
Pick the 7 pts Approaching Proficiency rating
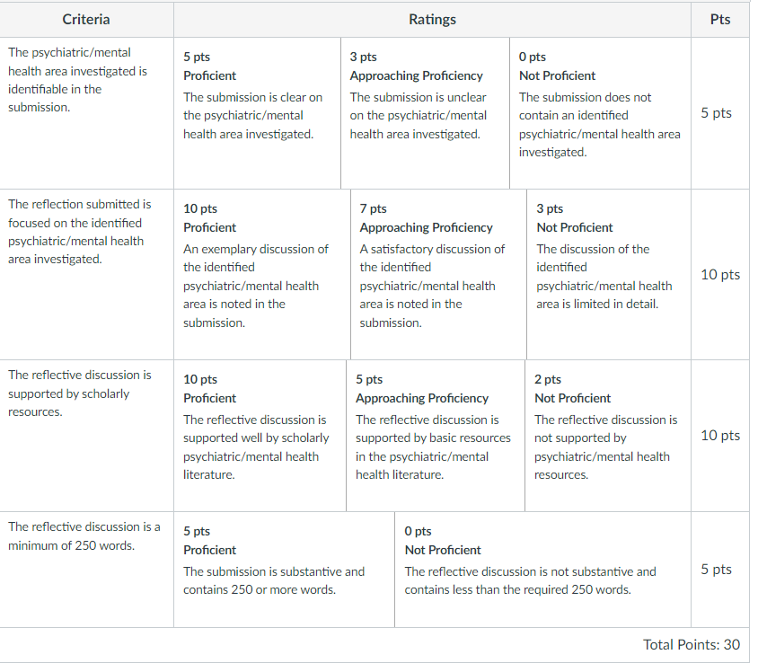(438, 275)
